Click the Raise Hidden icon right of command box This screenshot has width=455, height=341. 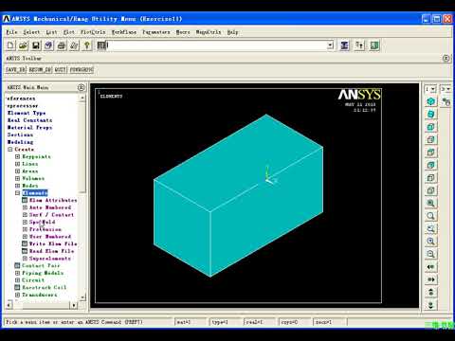pos(344,45)
